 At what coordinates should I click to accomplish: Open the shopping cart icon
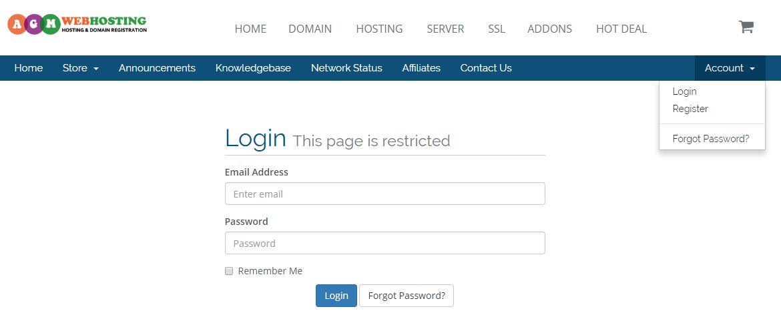pyautogui.click(x=746, y=27)
